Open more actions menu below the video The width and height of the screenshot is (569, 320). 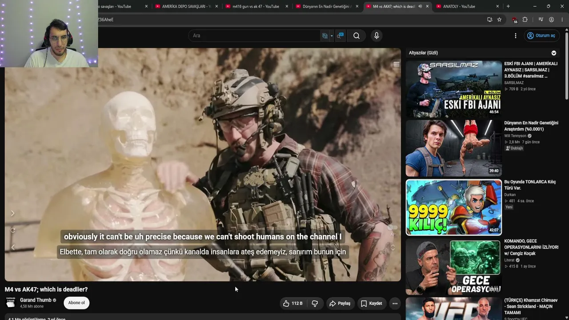(x=395, y=304)
